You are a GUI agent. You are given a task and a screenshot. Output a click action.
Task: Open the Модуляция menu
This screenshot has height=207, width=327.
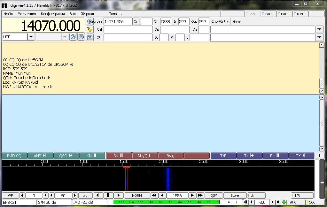coord(27,14)
